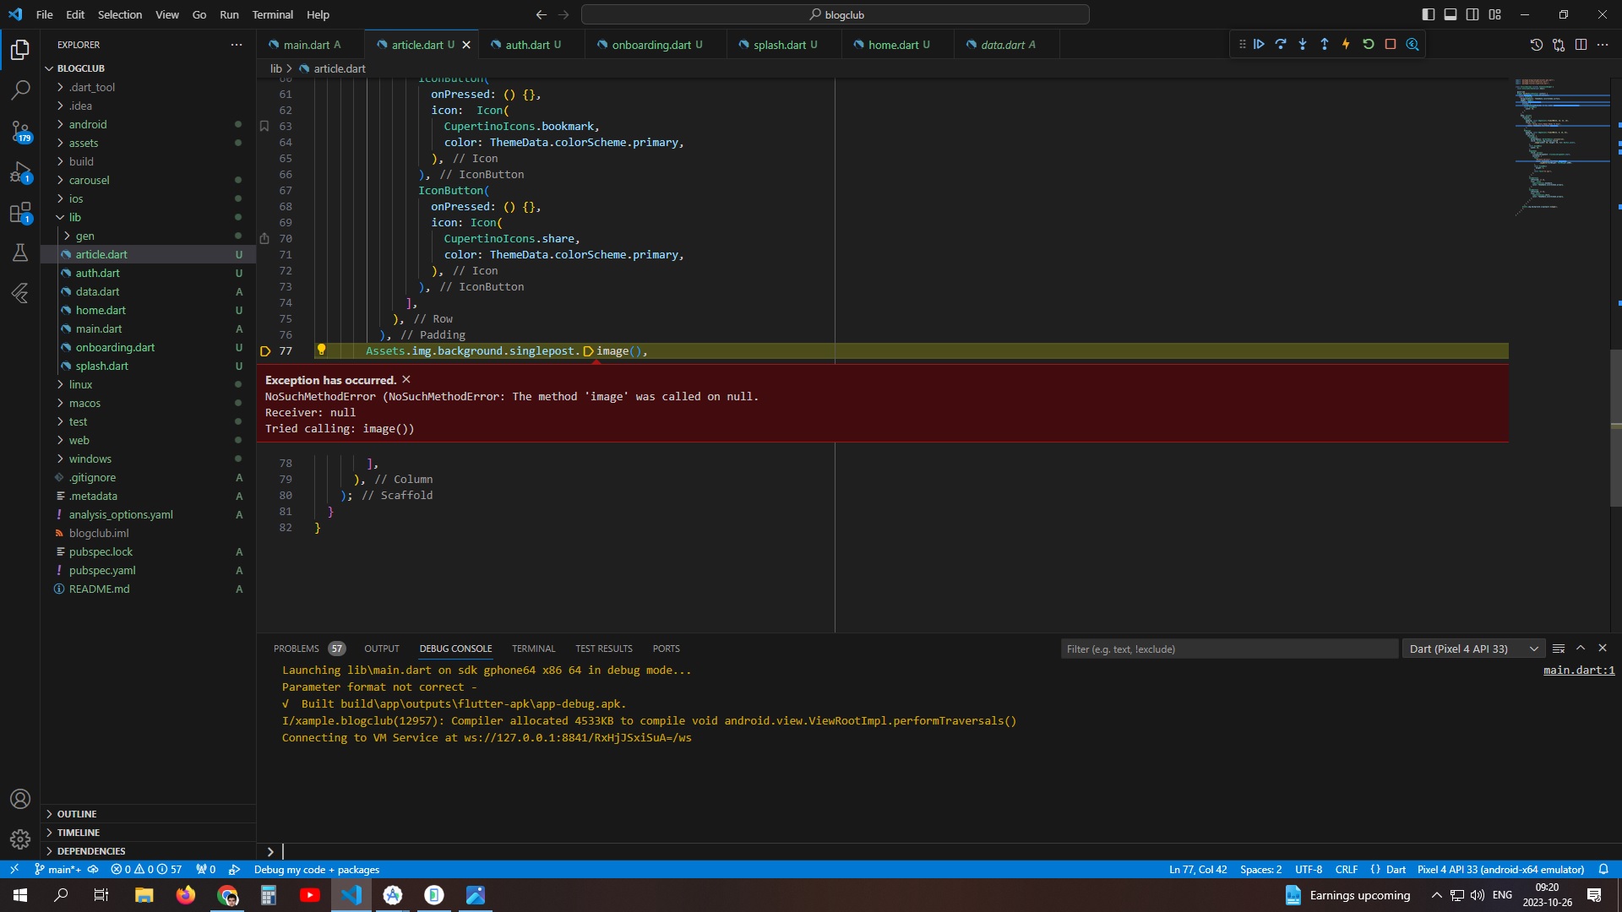Expand the gen folder
Viewport: 1622px width, 912px height.
tap(84, 236)
